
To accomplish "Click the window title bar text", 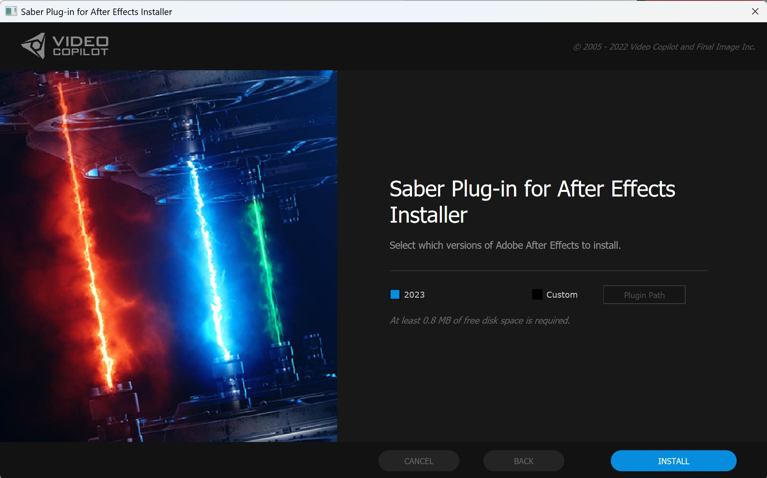I will [x=96, y=12].
